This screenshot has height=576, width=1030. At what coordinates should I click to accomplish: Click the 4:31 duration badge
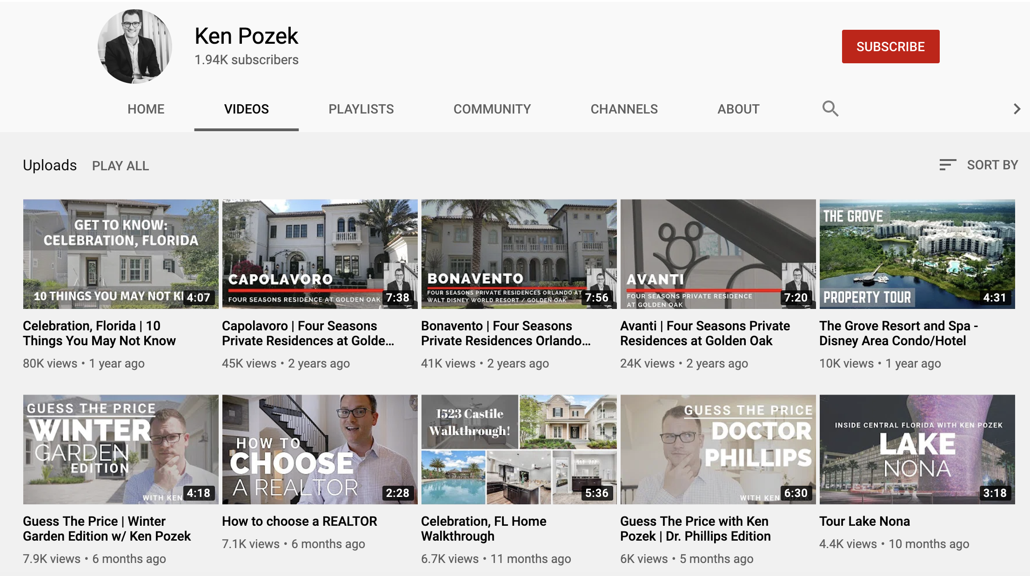(x=995, y=297)
